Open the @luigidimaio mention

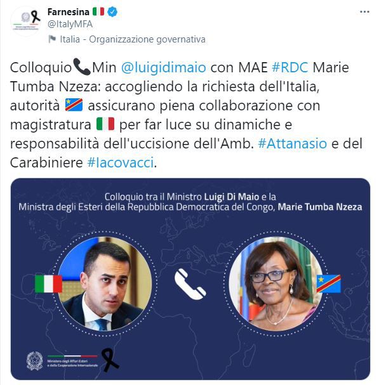163,67
